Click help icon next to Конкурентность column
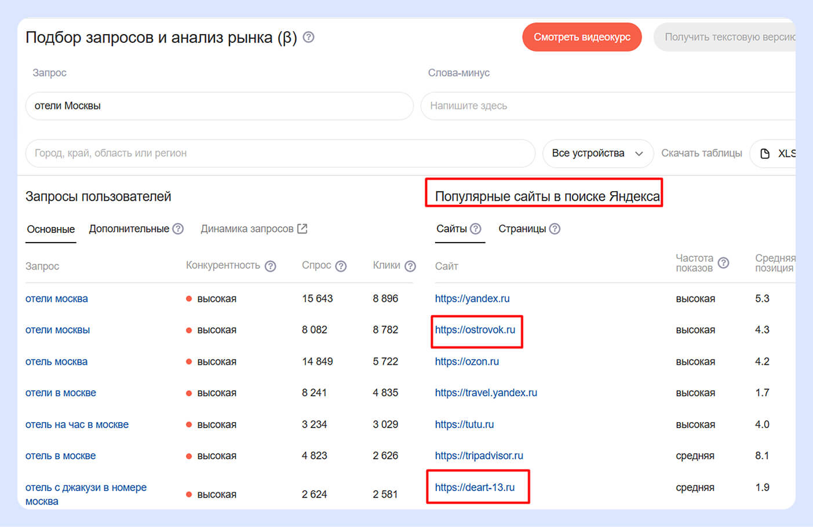Screen dimensions: 813x527 click(270, 266)
